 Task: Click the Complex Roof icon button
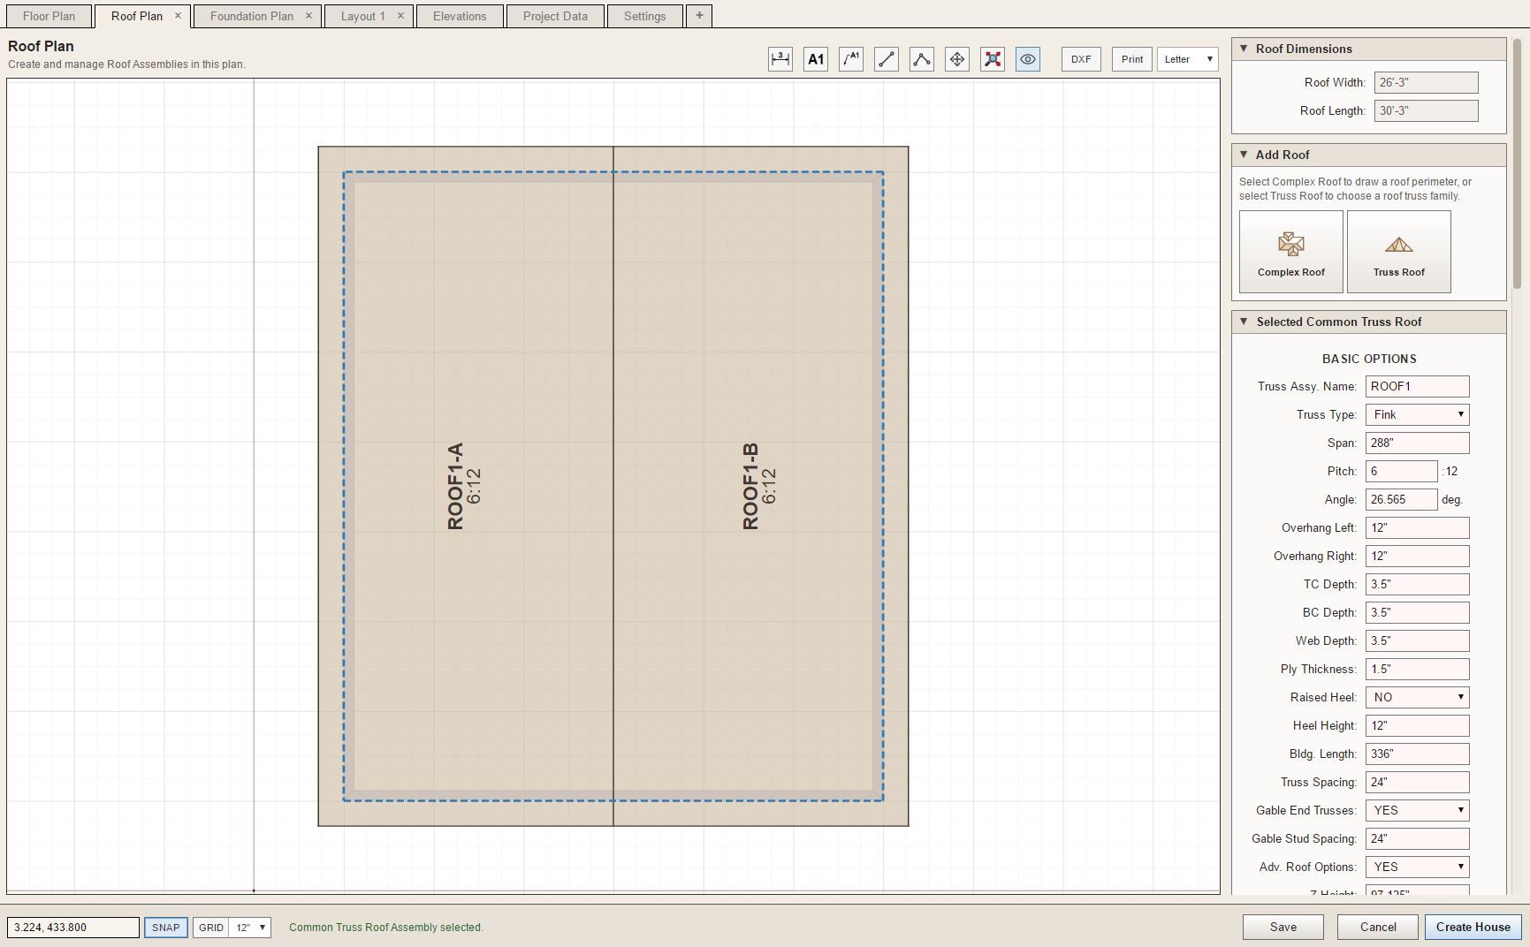(1291, 252)
